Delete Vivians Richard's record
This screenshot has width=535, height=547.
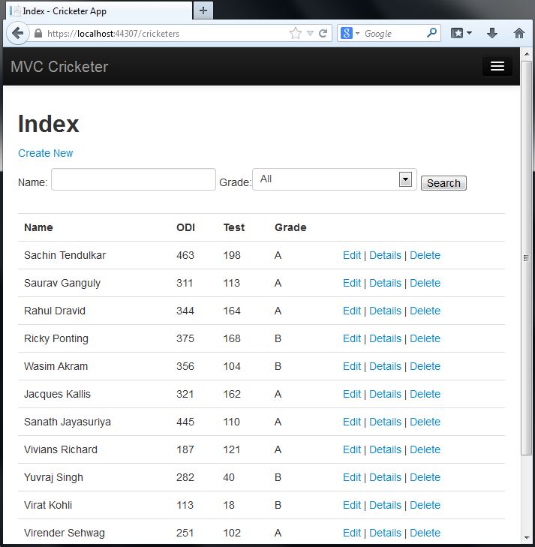tap(425, 449)
